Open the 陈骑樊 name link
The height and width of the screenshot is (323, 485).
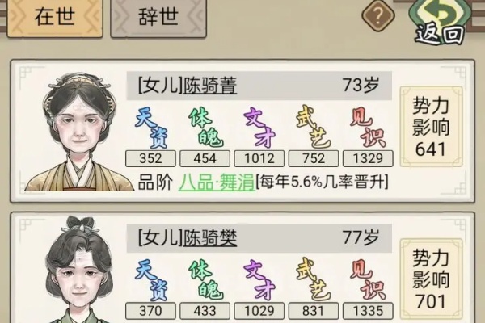tap(210, 238)
